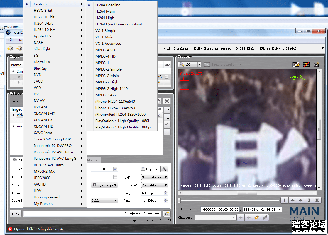Toggle the crossed-out filter preview icon
This screenshot has width=328, height=235.
coord(306,64)
